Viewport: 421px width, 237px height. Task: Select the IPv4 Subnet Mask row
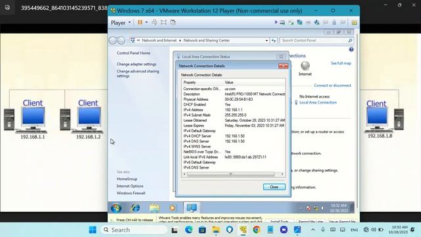point(234,115)
